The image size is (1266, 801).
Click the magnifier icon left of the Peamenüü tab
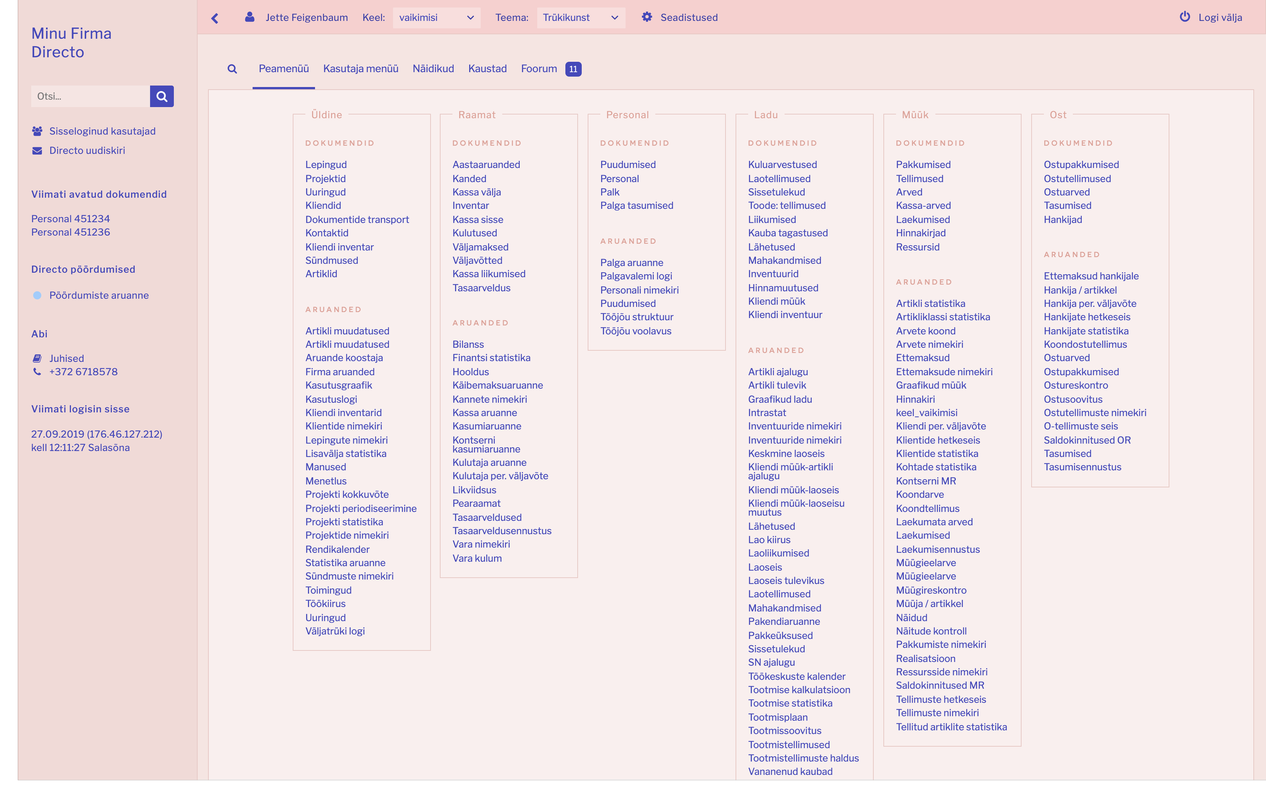pos(232,69)
